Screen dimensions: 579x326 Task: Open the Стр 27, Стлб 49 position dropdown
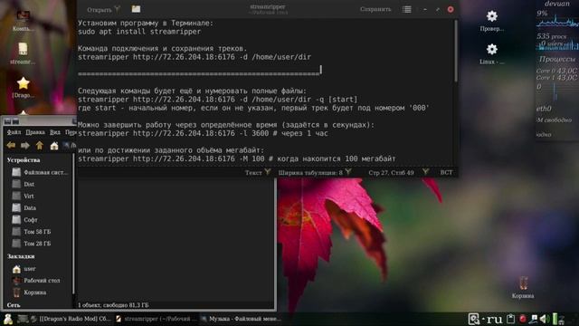pyautogui.click(x=399, y=173)
